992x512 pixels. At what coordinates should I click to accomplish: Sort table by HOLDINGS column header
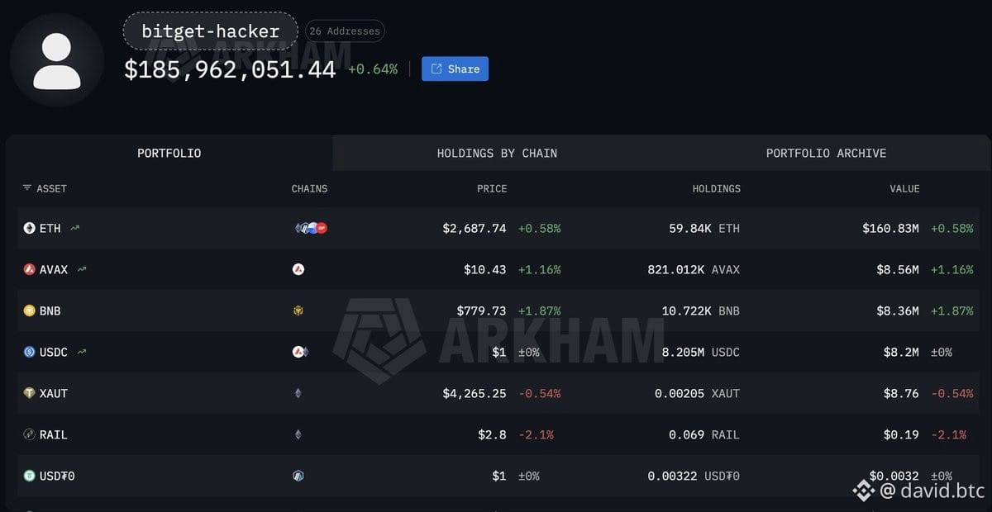(716, 188)
